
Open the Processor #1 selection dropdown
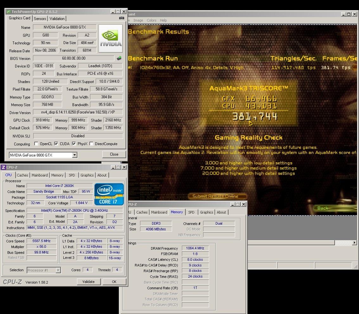58,270
